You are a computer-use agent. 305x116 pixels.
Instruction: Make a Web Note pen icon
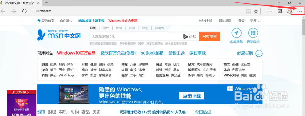tap(280, 11)
